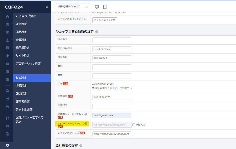Screen dimensions: 236x149
Task: Go back via ショップ設定 chevron
Action: (17, 16)
